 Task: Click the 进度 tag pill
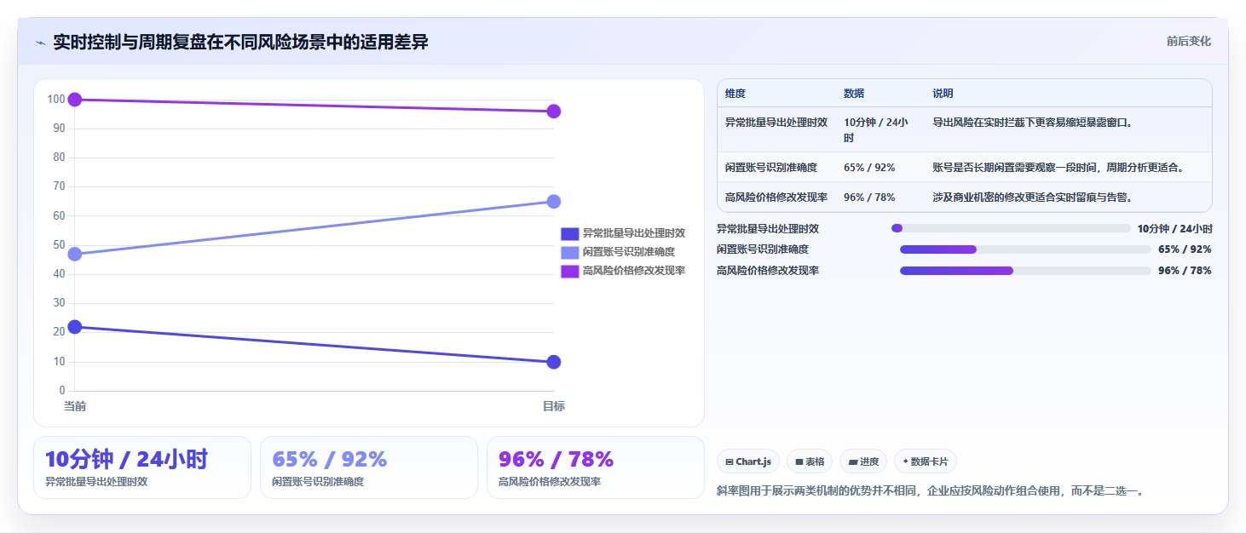[863, 461]
